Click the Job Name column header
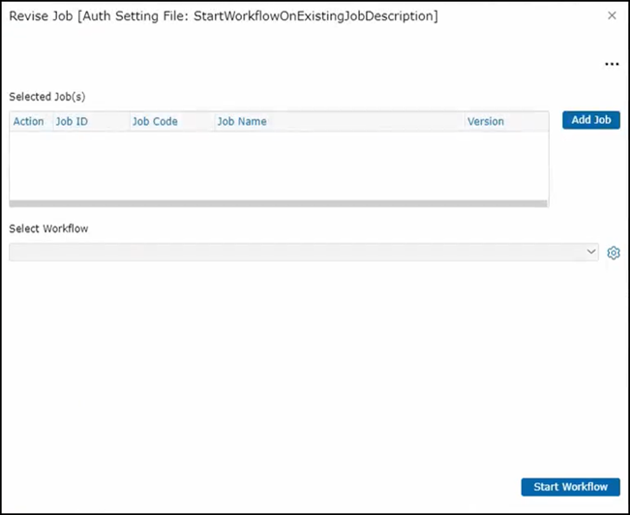This screenshot has height=515, width=630. click(x=241, y=122)
